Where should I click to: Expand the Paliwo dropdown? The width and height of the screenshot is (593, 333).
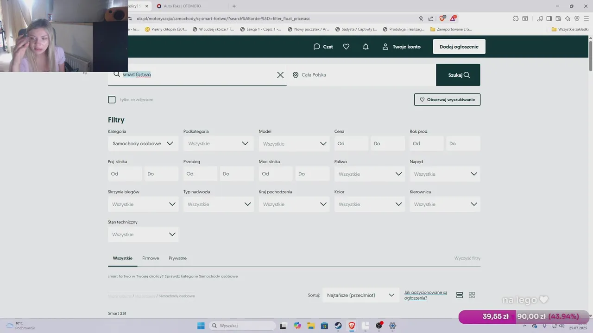pyautogui.click(x=370, y=174)
